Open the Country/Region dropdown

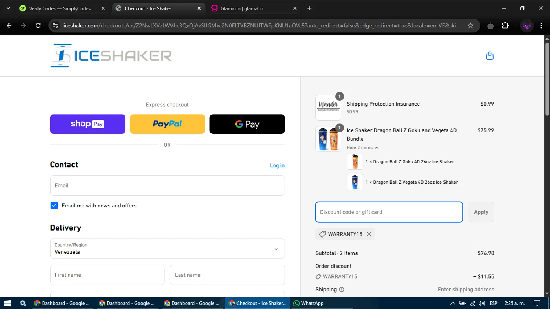tap(167, 249)
